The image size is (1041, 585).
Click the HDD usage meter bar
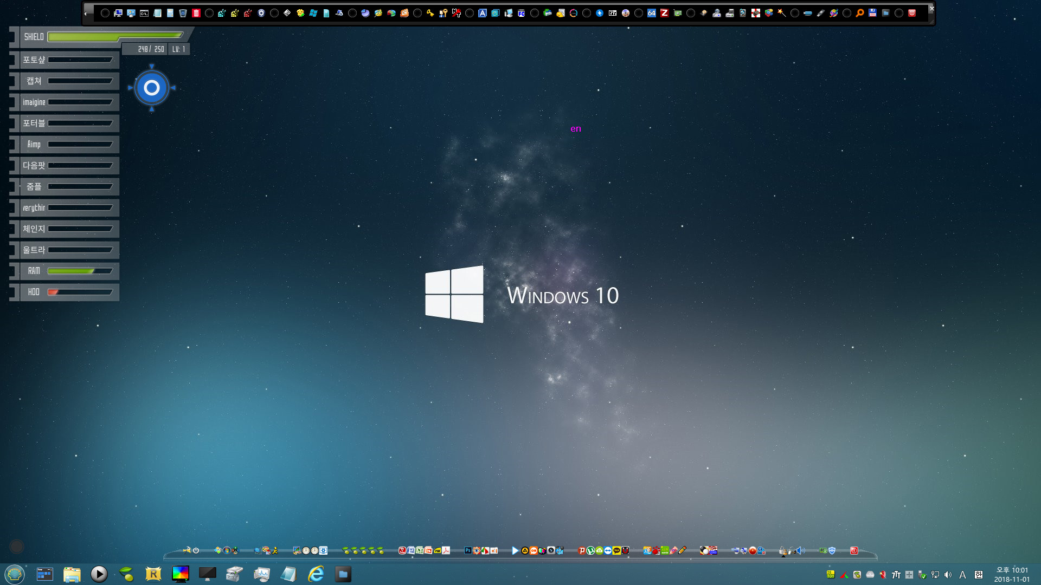80,292
